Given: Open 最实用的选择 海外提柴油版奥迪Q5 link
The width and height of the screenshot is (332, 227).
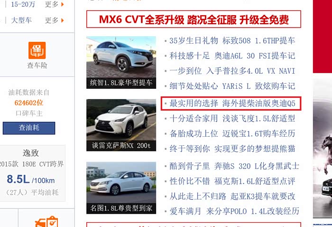Looking at the screenshot, I should click(232, 104).
